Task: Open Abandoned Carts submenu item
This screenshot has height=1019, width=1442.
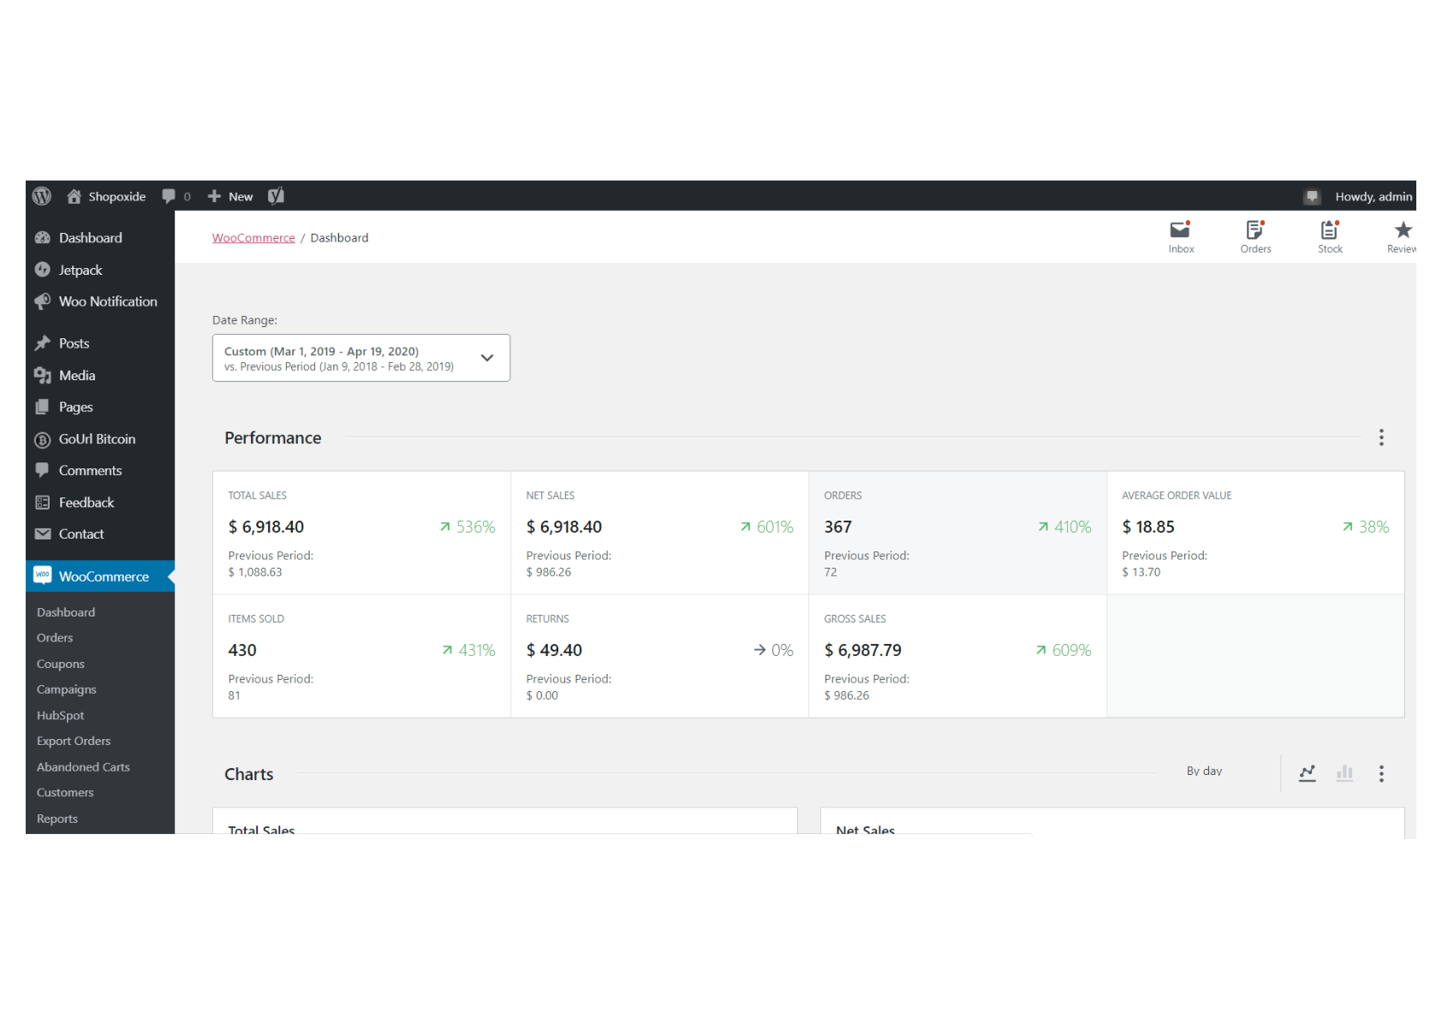Action: click(83, 767)
